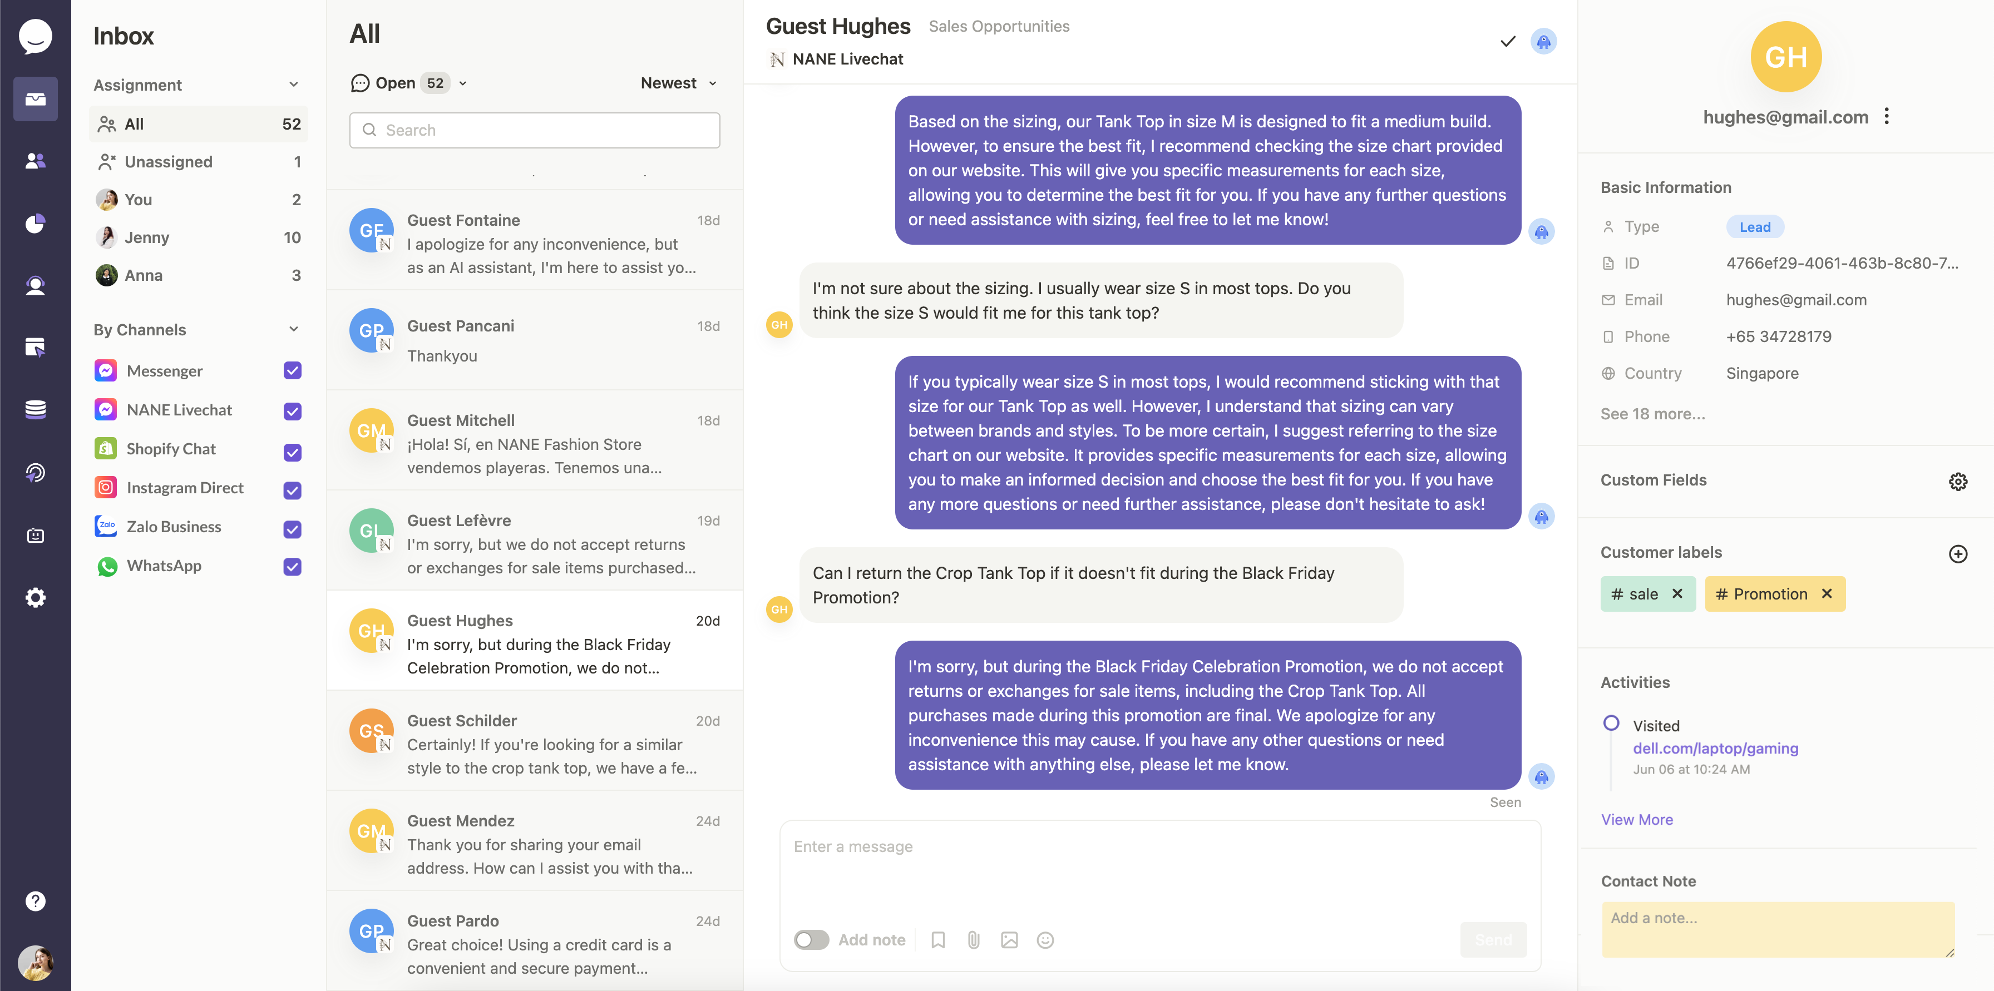Viewport: 1994px width, 991px height.
Task: Open the Guest Pardo conversation
Action: coord(534,941)
